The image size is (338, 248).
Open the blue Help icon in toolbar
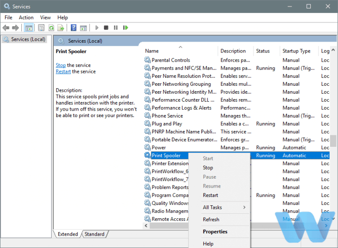pyautogui.click(x=73, y=28)
